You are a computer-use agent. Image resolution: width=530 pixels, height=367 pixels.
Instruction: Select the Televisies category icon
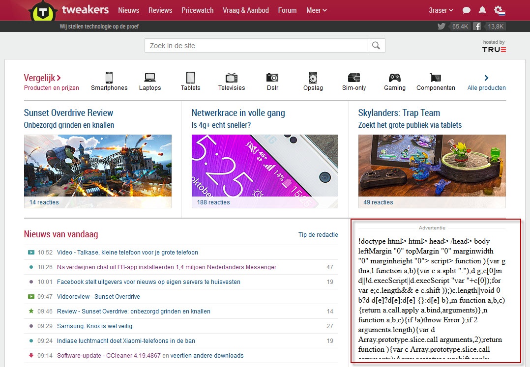coord(232,77)
